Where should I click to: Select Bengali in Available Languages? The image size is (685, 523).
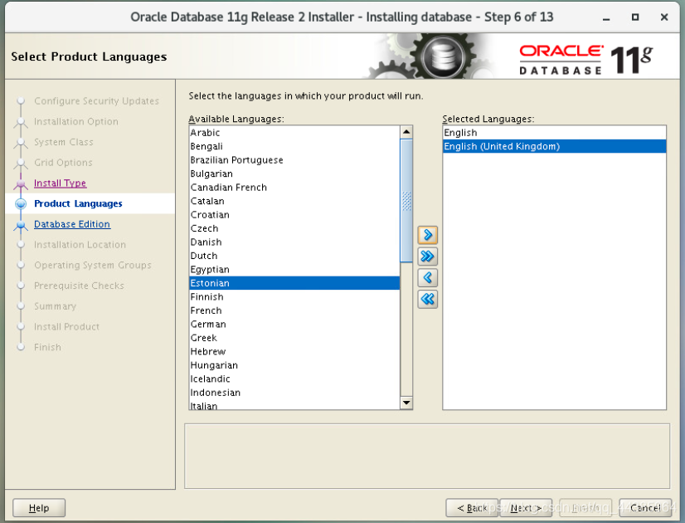[x=294, y=146]
